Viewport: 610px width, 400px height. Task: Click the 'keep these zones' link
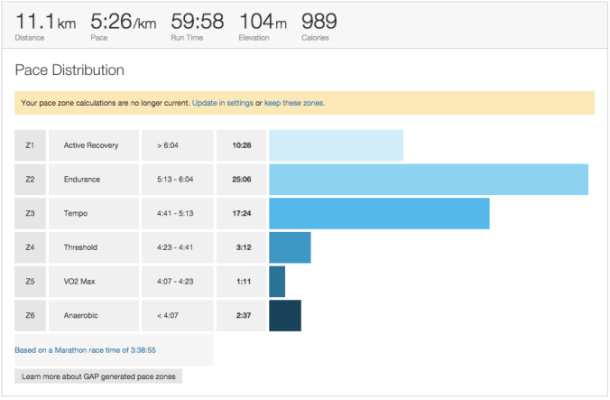click(x=293, y=103)
